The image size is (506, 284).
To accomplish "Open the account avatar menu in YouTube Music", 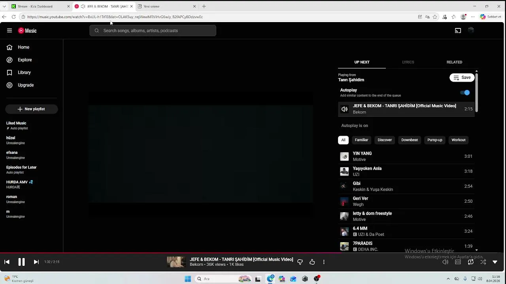I will (471, 30).
